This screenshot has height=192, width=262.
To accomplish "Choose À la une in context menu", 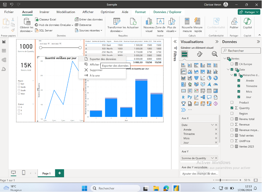I will 102,76.
